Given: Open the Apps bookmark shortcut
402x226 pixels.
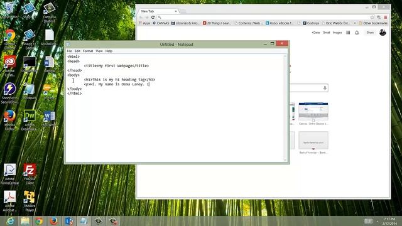Looking at the screenshot, I should 144,23.
